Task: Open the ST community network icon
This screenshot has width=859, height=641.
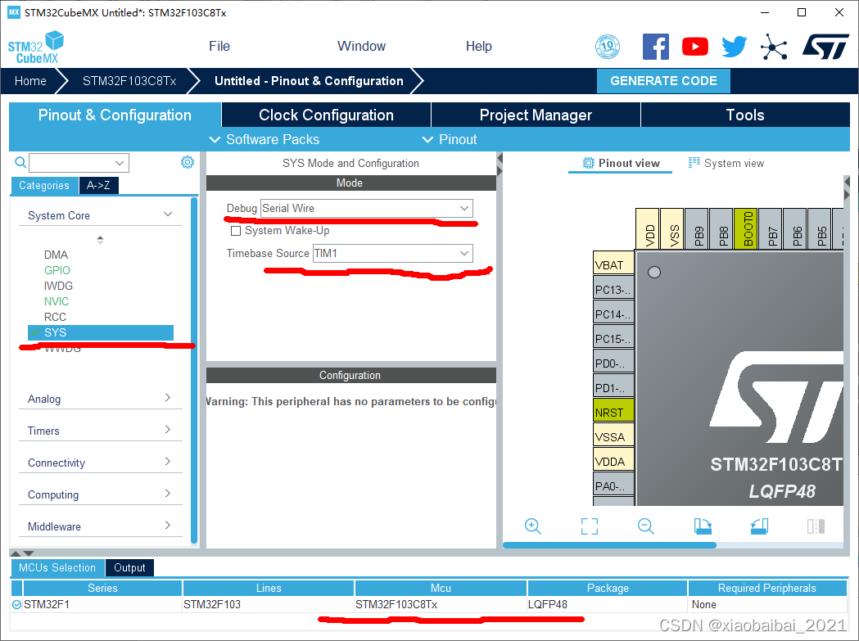Action: click(x=774, y=47)
